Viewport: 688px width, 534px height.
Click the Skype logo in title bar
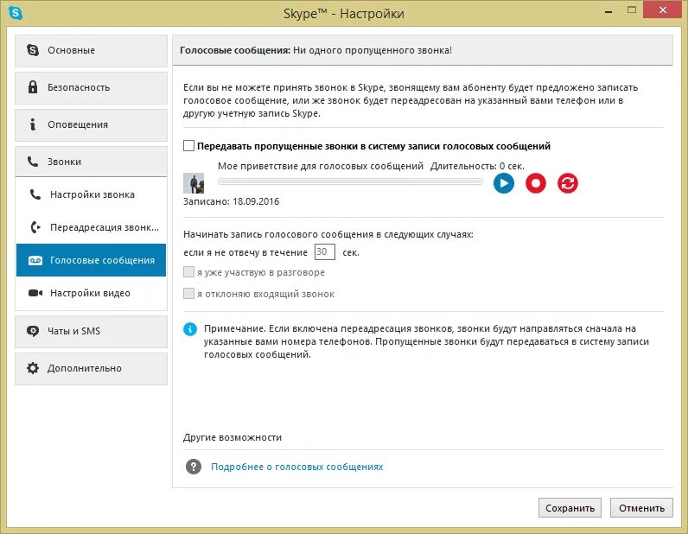pos(16,13)
